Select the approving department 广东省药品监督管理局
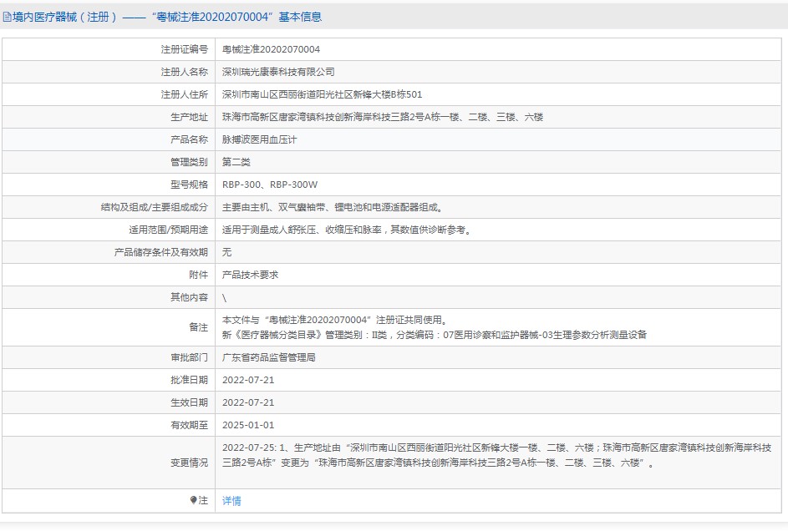The height and width of the screenshot is (531, 788). coord(269,357)
